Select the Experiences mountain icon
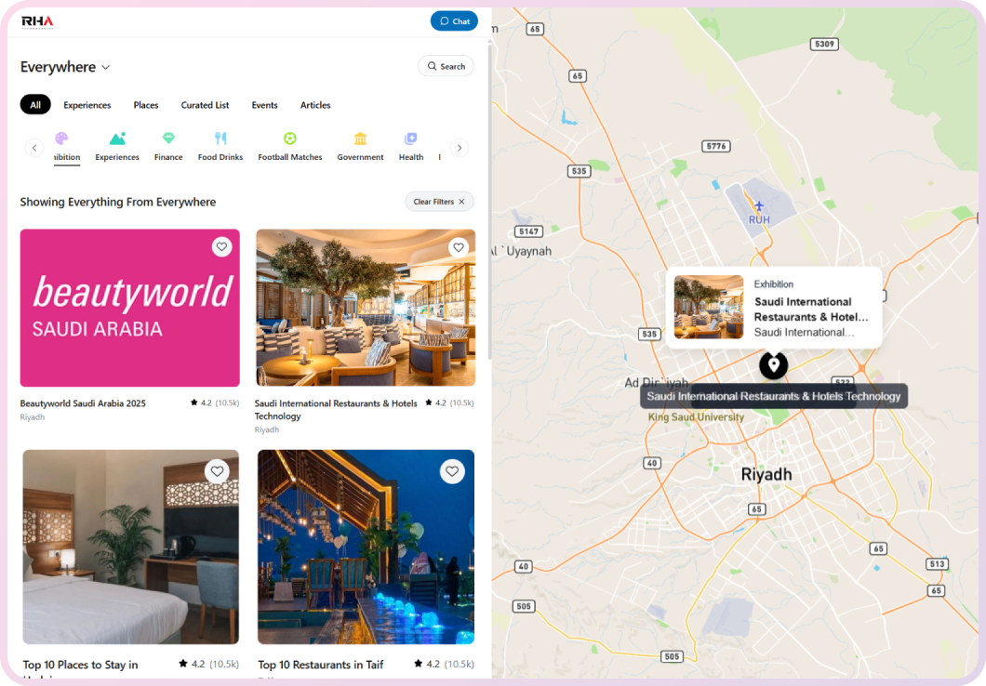Image resolution: width=986 pixels, height=686 pixels. click(116, 139)
